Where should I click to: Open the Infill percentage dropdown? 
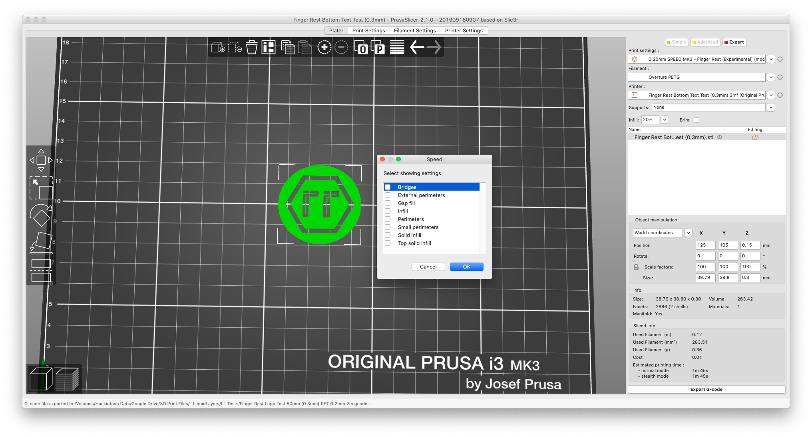click(x=665, y=120)
